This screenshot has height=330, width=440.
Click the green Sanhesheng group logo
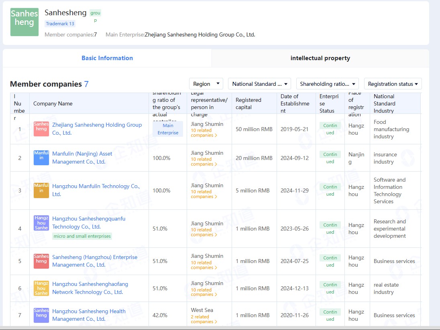pyautogui.click(x=24, y=22)
